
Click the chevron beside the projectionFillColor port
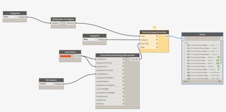click(123, 63)
